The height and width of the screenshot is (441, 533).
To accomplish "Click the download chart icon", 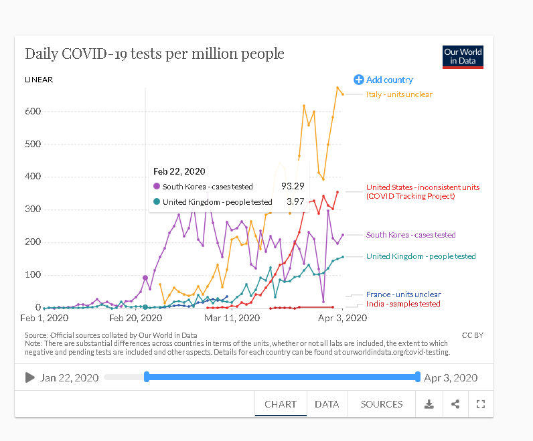I will pyautogui.click(x=429, y=404).
